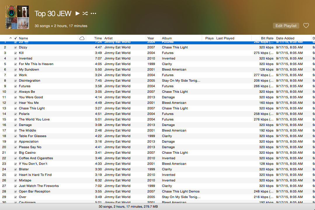Click the 160 kbps bit rate value

[x=266, y=103]
